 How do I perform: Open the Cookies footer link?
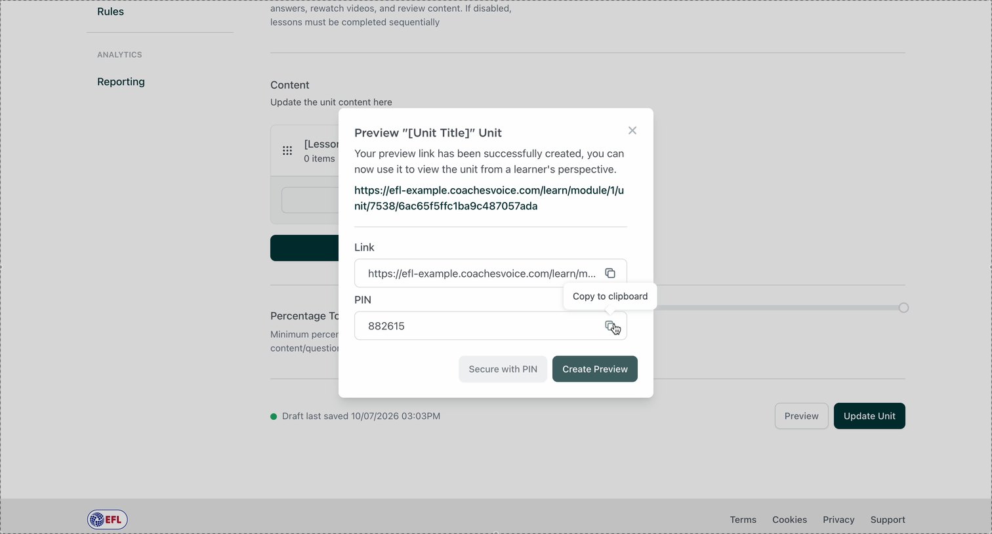click(790, 520)
